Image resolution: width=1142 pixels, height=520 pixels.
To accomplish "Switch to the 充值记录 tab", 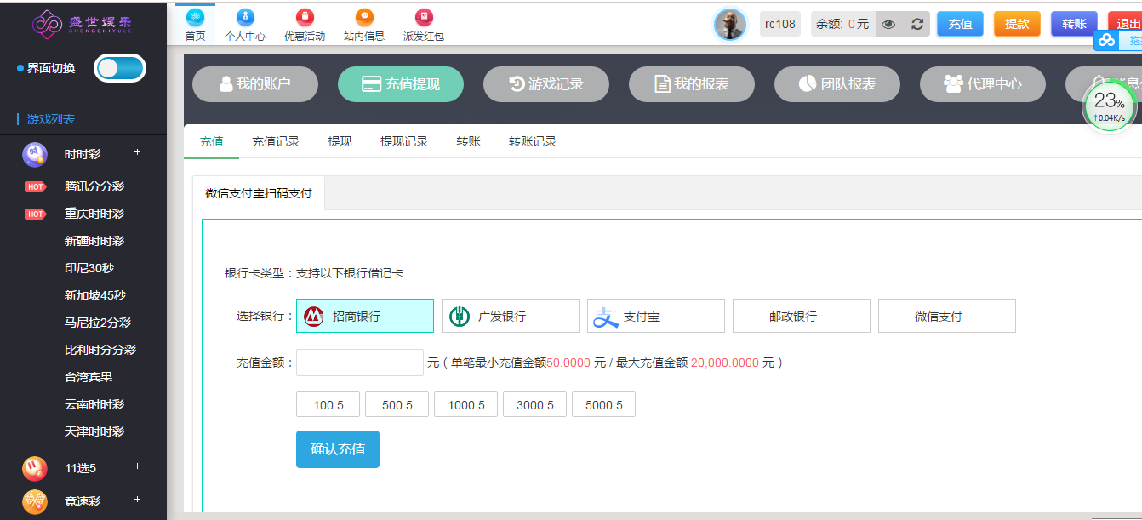I will pos(276,141).
